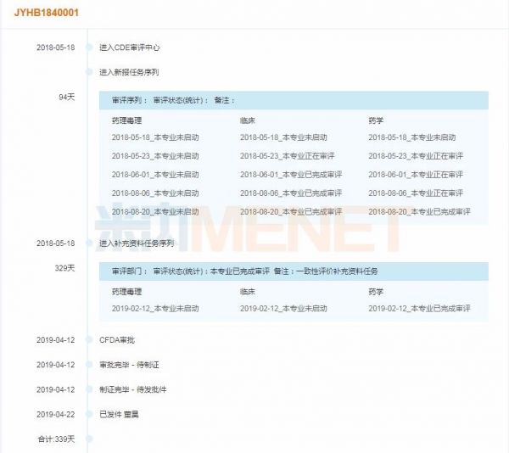Click timeline dot beside CFDA审批
509x453 pixels.
[x=88, y=340]
